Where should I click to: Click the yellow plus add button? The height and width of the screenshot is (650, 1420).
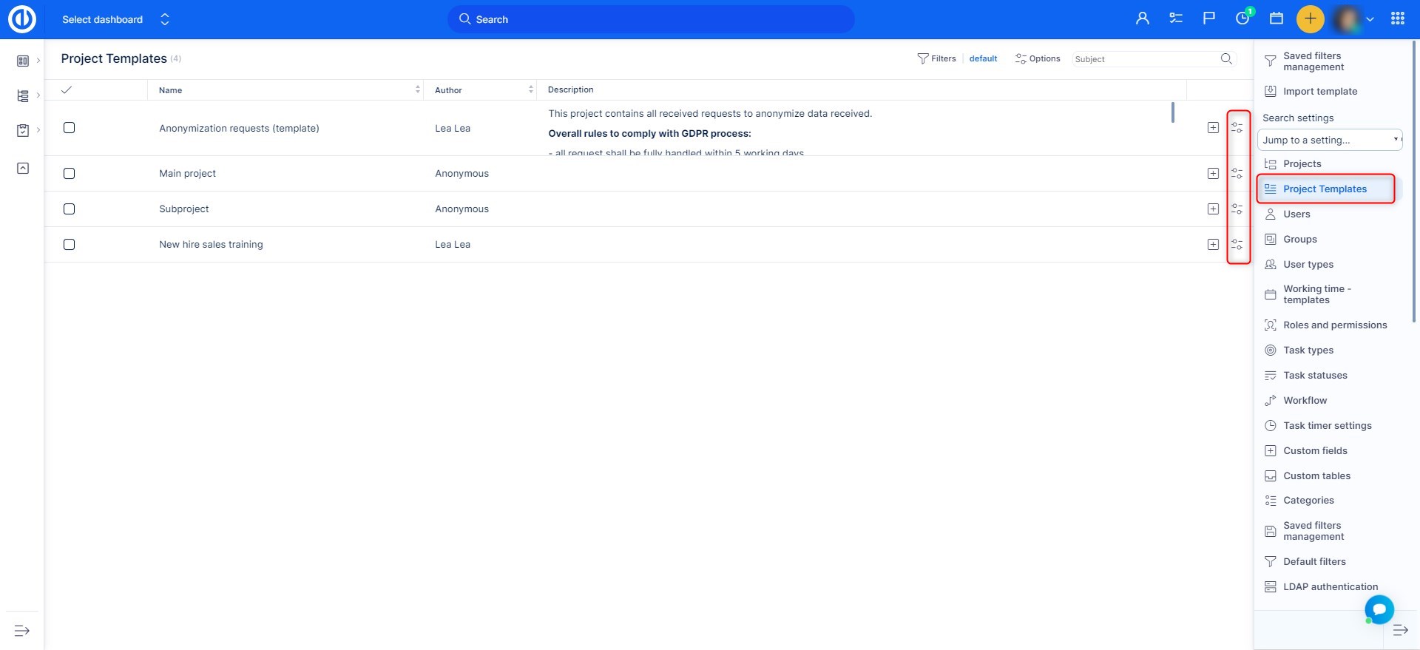(x=1310, y=19)
